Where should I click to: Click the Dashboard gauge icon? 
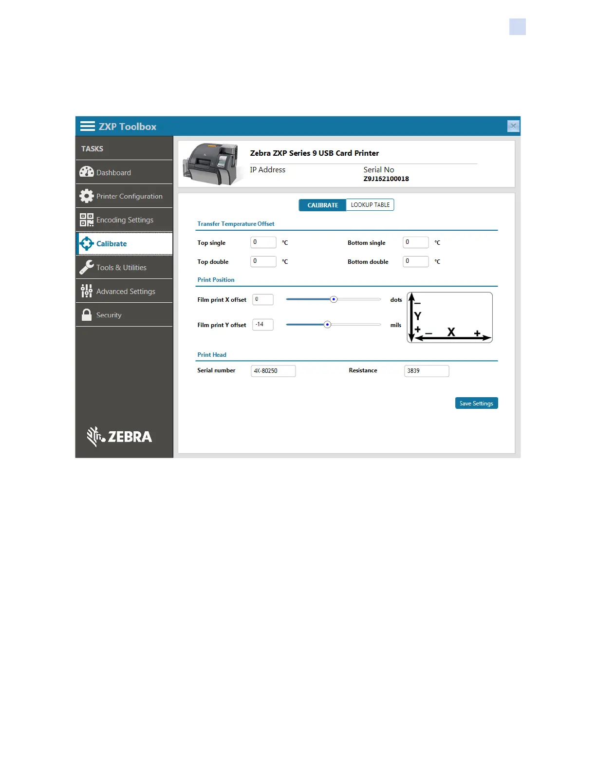coord(87,172)
